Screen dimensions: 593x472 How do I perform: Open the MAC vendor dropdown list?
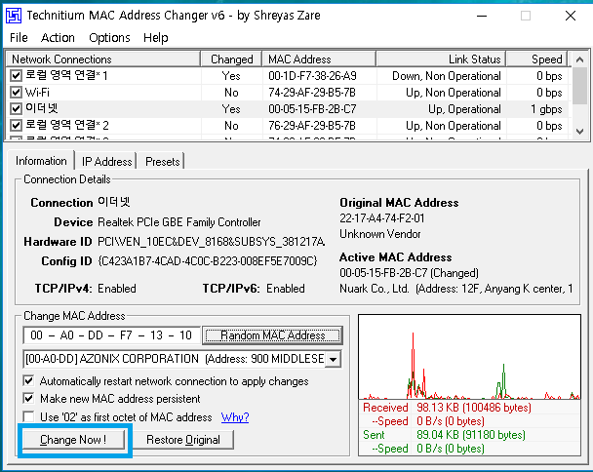pos(334,359)
